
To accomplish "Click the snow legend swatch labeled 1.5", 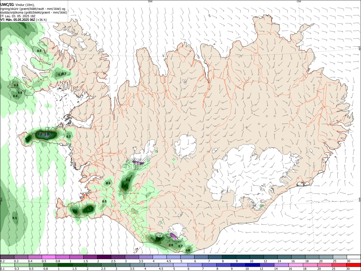I will (90, 257).
